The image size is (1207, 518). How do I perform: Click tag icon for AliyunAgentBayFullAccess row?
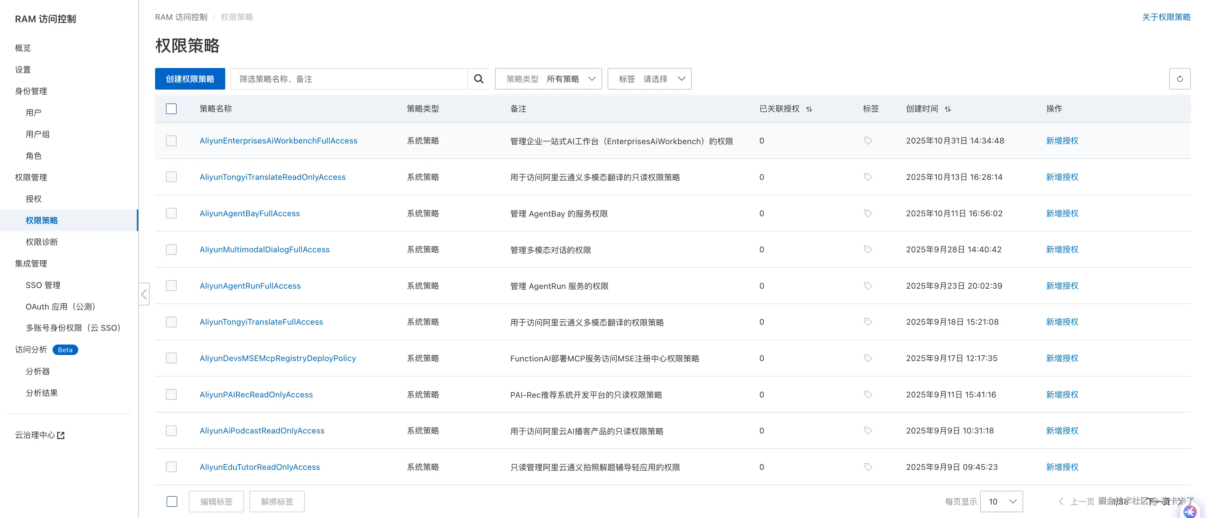click(x=868, y=214)
